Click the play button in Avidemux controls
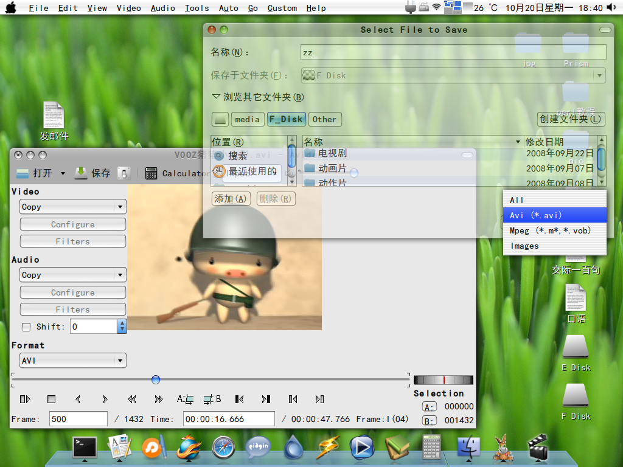The width and height of the screenshot is (623, 467). (25, 399)
